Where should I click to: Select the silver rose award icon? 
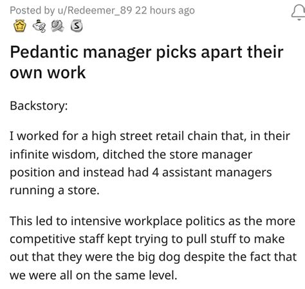[57, 26]
